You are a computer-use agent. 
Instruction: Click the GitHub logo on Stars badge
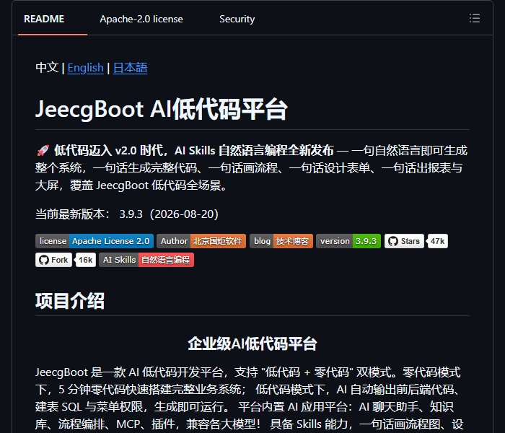pyautogui.click(x=393, y=241)
